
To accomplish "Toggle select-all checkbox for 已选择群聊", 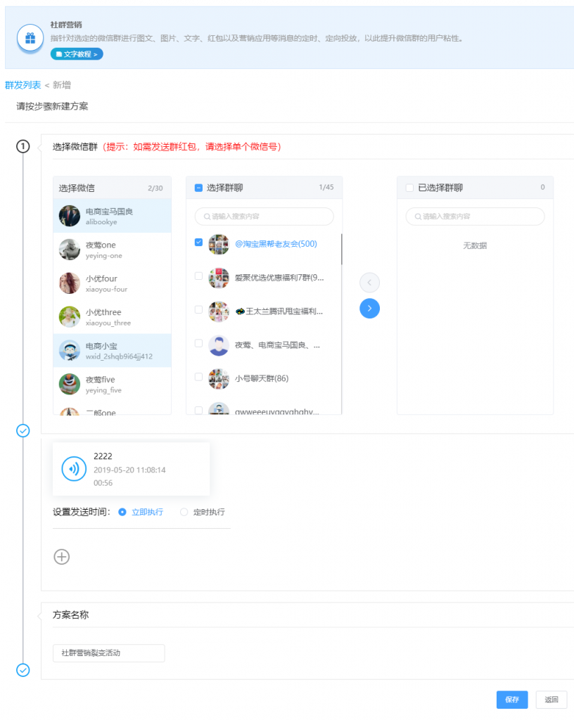I will tap(409, 188).
